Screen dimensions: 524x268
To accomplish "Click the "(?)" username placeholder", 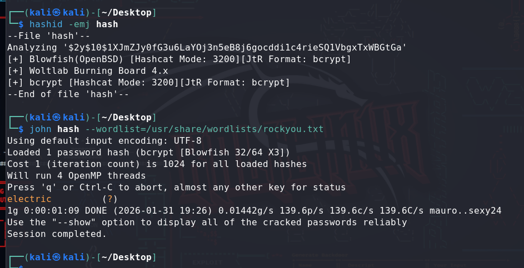I will pos(110,199).
